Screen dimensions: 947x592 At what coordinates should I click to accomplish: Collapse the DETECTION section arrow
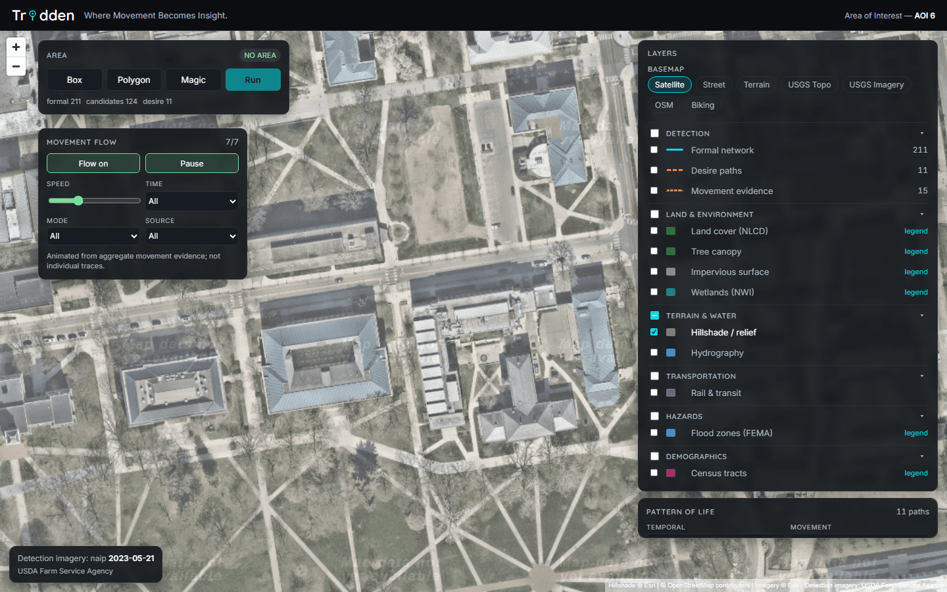922,134
